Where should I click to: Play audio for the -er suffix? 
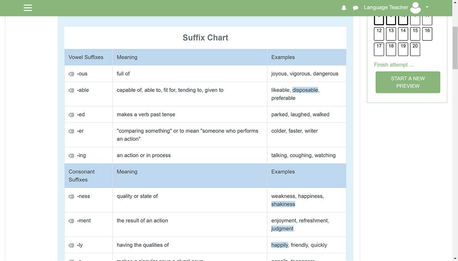pos(71,131)
